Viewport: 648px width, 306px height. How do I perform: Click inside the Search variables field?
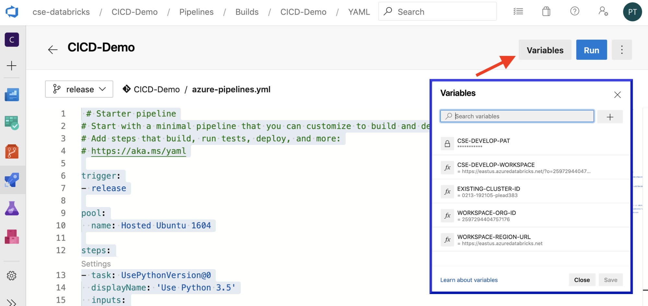point(516,116)
